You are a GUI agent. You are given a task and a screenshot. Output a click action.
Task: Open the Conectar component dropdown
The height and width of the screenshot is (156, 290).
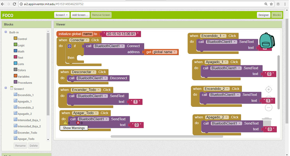pyautogui.click(x=87, y=40)
